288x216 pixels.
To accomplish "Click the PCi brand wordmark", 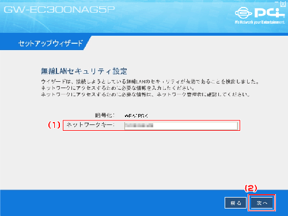I will coord(270,13).
